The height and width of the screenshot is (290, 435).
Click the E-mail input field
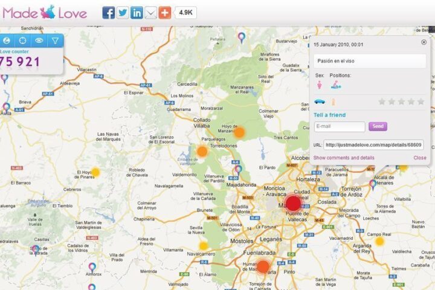(x=340, y=126)
